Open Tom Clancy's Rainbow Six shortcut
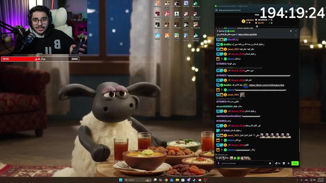Viewport: 326px width, 183px height. 196,16
